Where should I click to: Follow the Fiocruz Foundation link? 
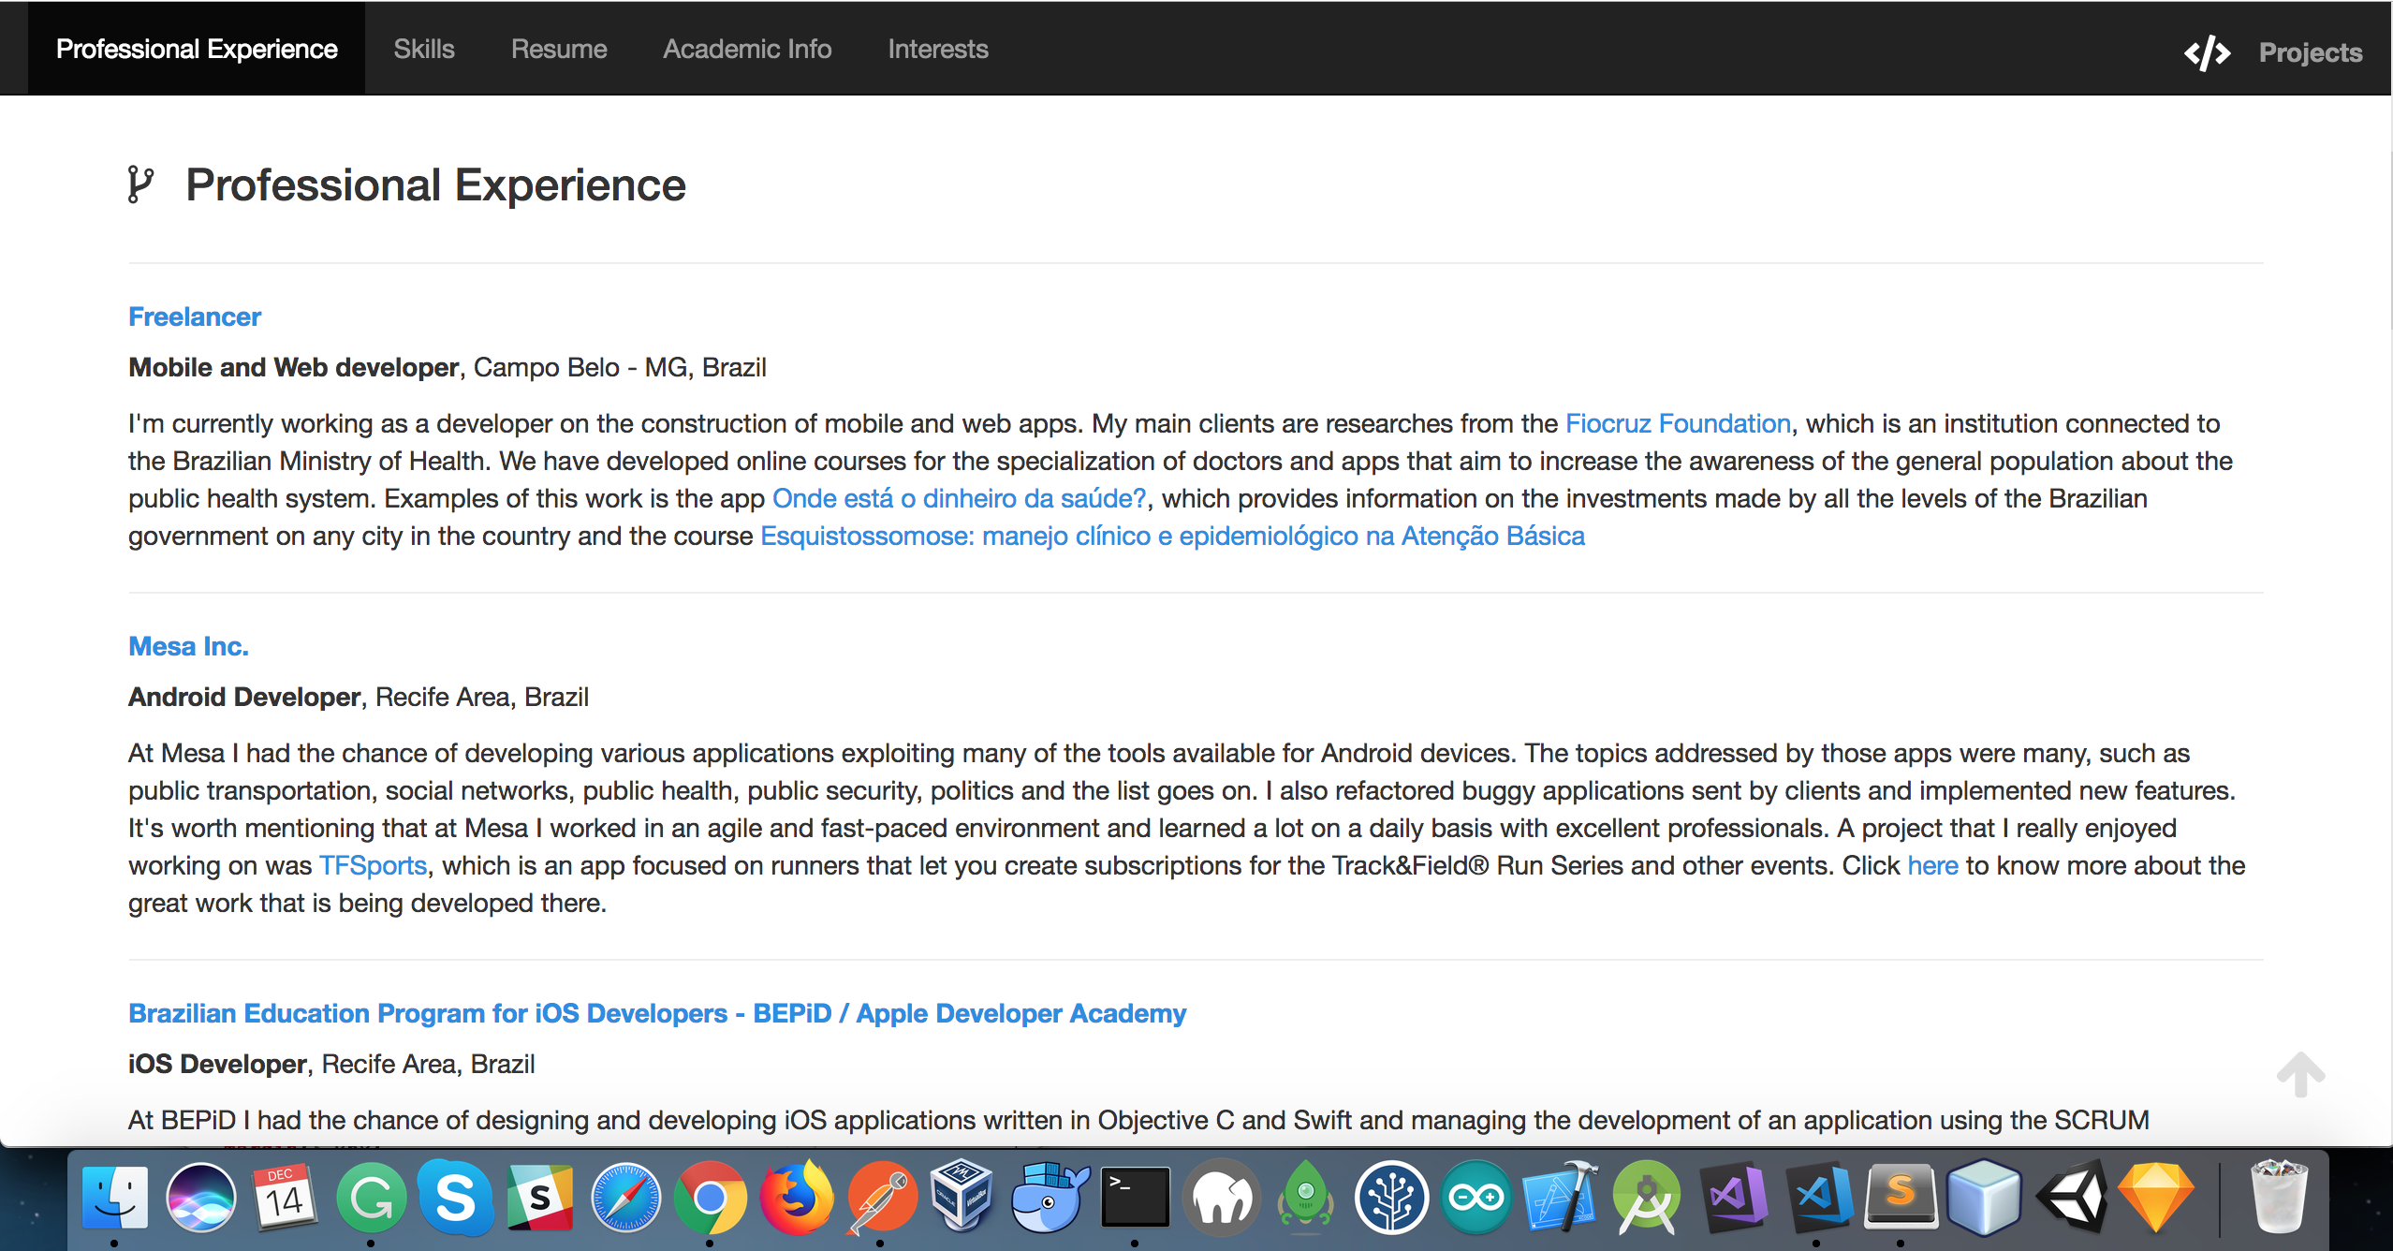[1677, 423]
